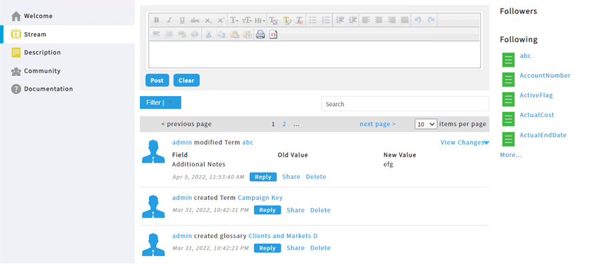Click the Post button
Viewport: 600px width, 264px height.
157,81
